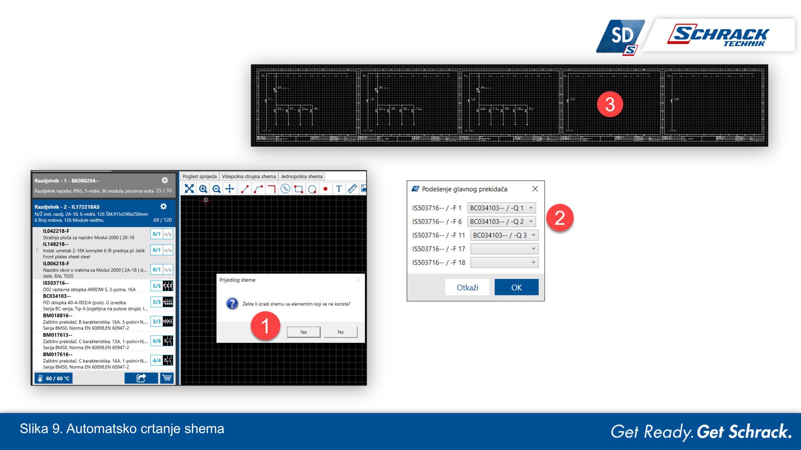This screenshot has height=450, width=801.
Task: Click the BC034103-- FID symbol icon
Action: [168, 302]
